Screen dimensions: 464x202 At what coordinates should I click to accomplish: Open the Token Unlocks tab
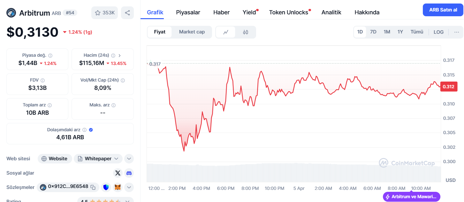[289, 12]
